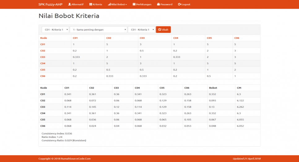
Task: Click the Bobot value 0.093
Action: tap(212, 101)
